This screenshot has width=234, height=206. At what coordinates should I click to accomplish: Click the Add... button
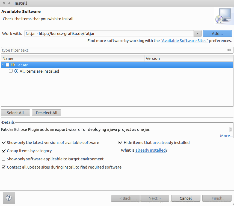pos(217,33)
